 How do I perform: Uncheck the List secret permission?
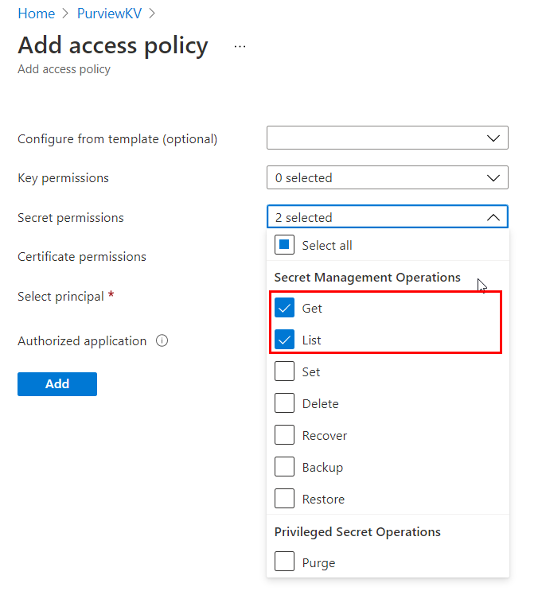point(285,340)
